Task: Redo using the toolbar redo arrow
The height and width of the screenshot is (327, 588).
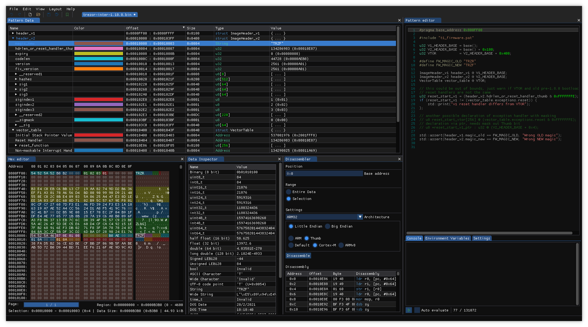Action: (20, 15)
